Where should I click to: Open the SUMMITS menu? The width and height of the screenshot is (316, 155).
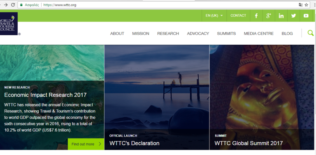(226, 34)
